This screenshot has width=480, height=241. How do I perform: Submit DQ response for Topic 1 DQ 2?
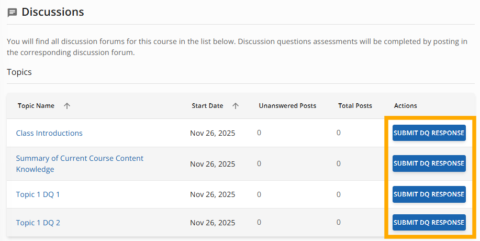click(429, 223)
